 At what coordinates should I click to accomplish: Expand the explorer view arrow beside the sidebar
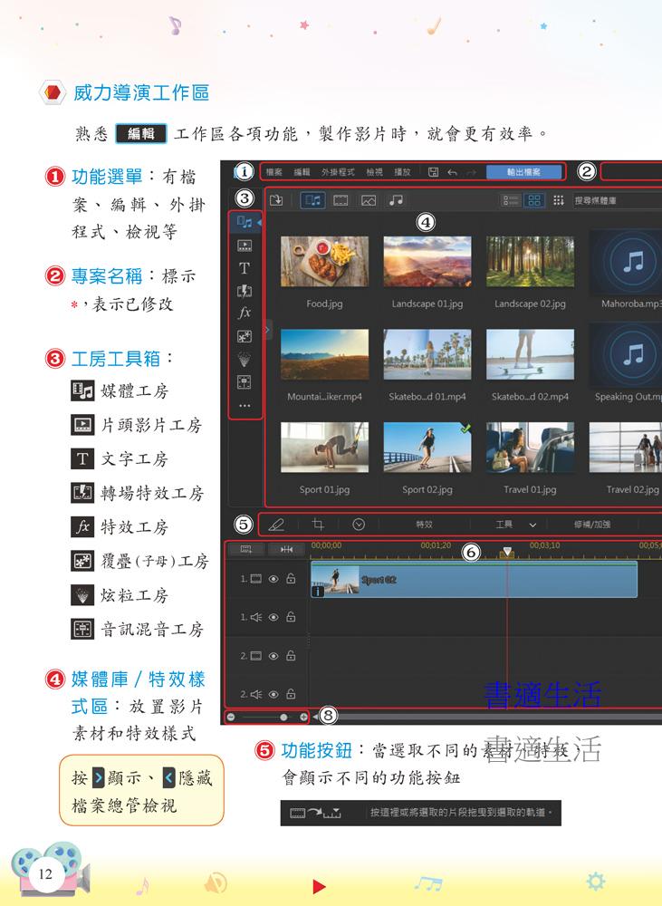(267, 330)
